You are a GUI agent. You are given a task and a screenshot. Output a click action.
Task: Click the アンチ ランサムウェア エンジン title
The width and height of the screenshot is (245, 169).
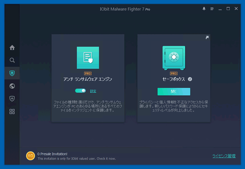pos(88,79)
